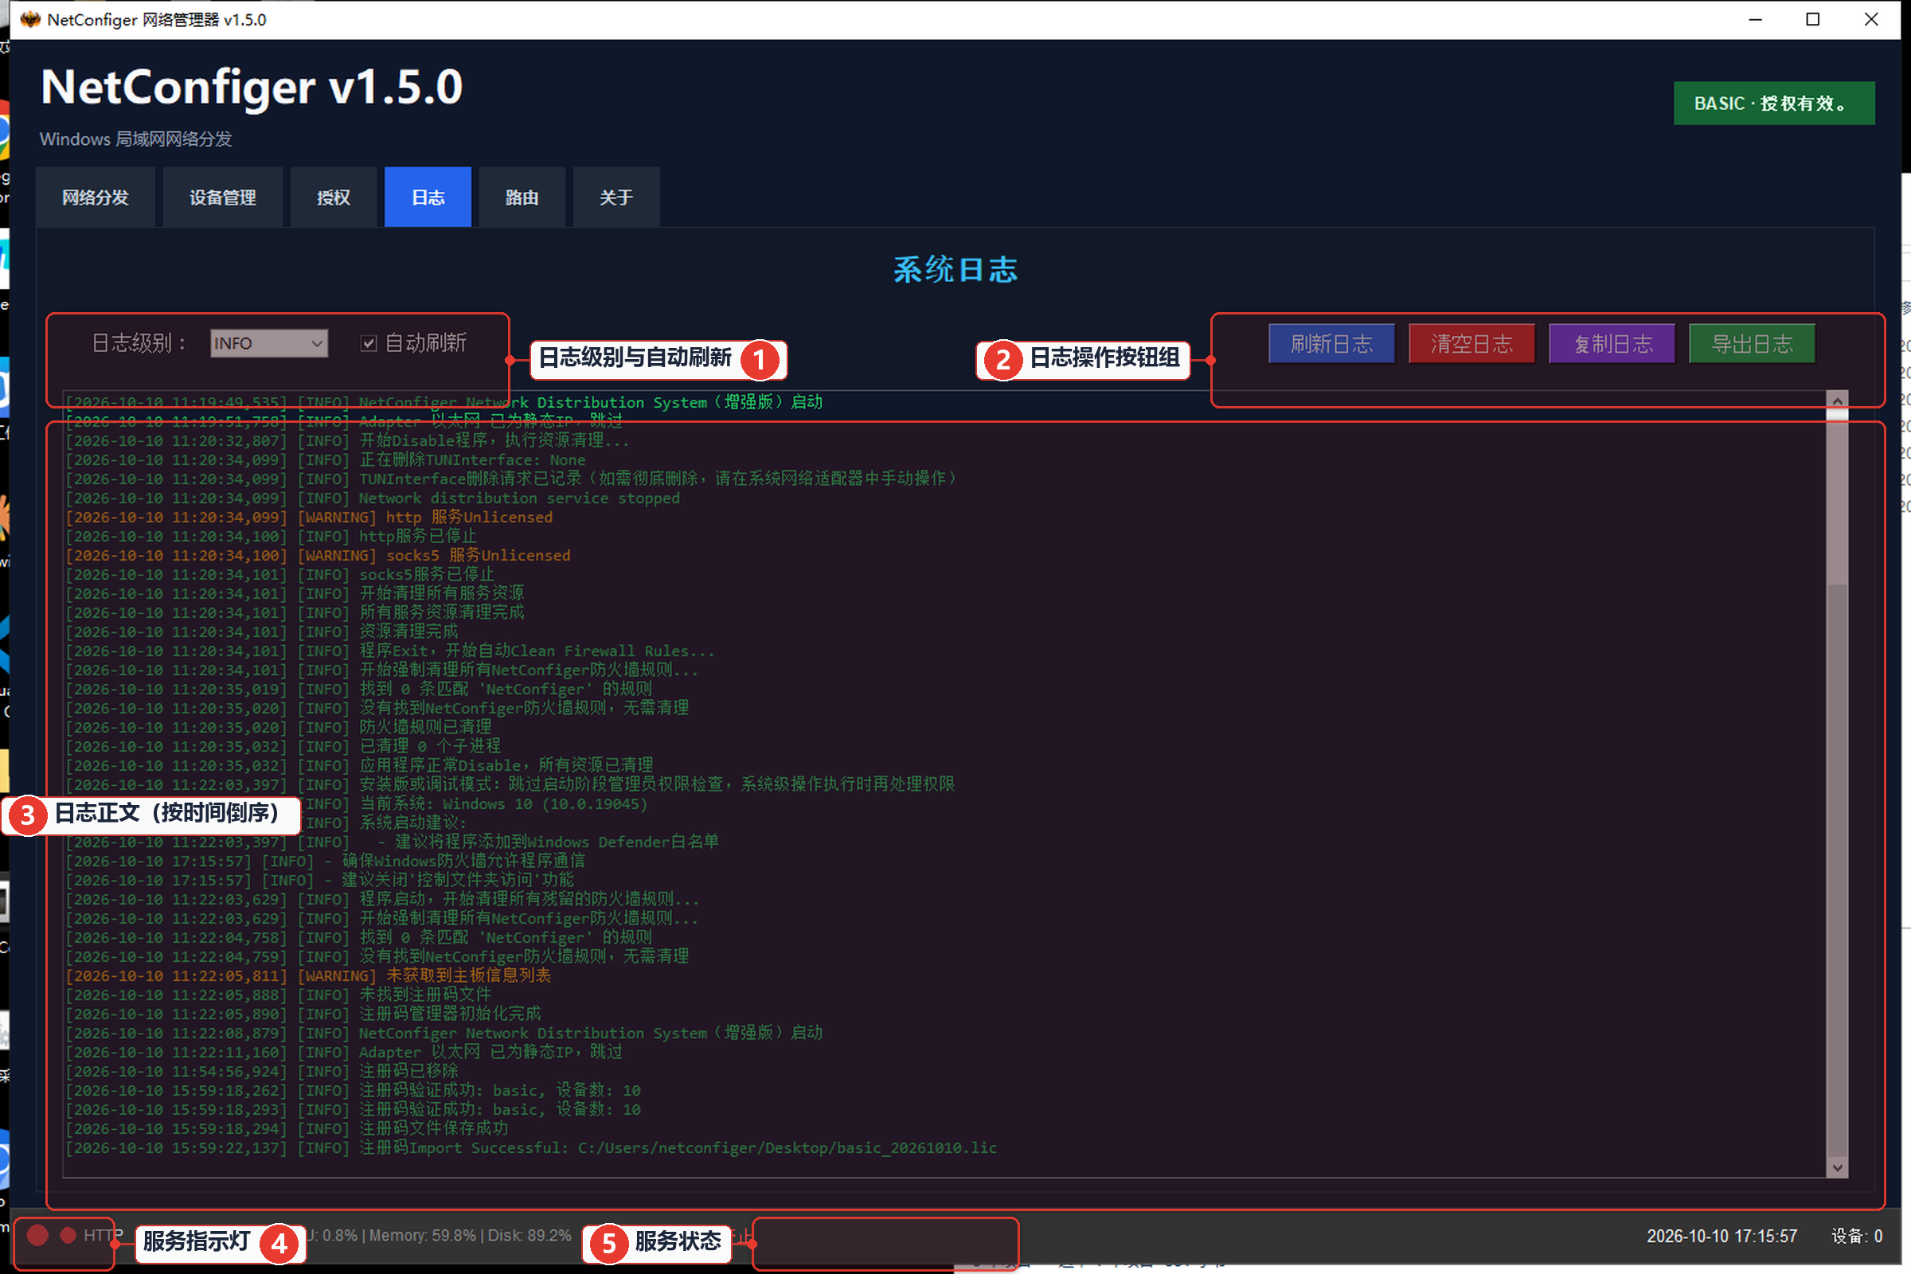Click the warning line 'socks5 服务Unlicensed'
The height and width of the screenshot is (1274, 1911).
pyautogui.click(x=318, y=555)
